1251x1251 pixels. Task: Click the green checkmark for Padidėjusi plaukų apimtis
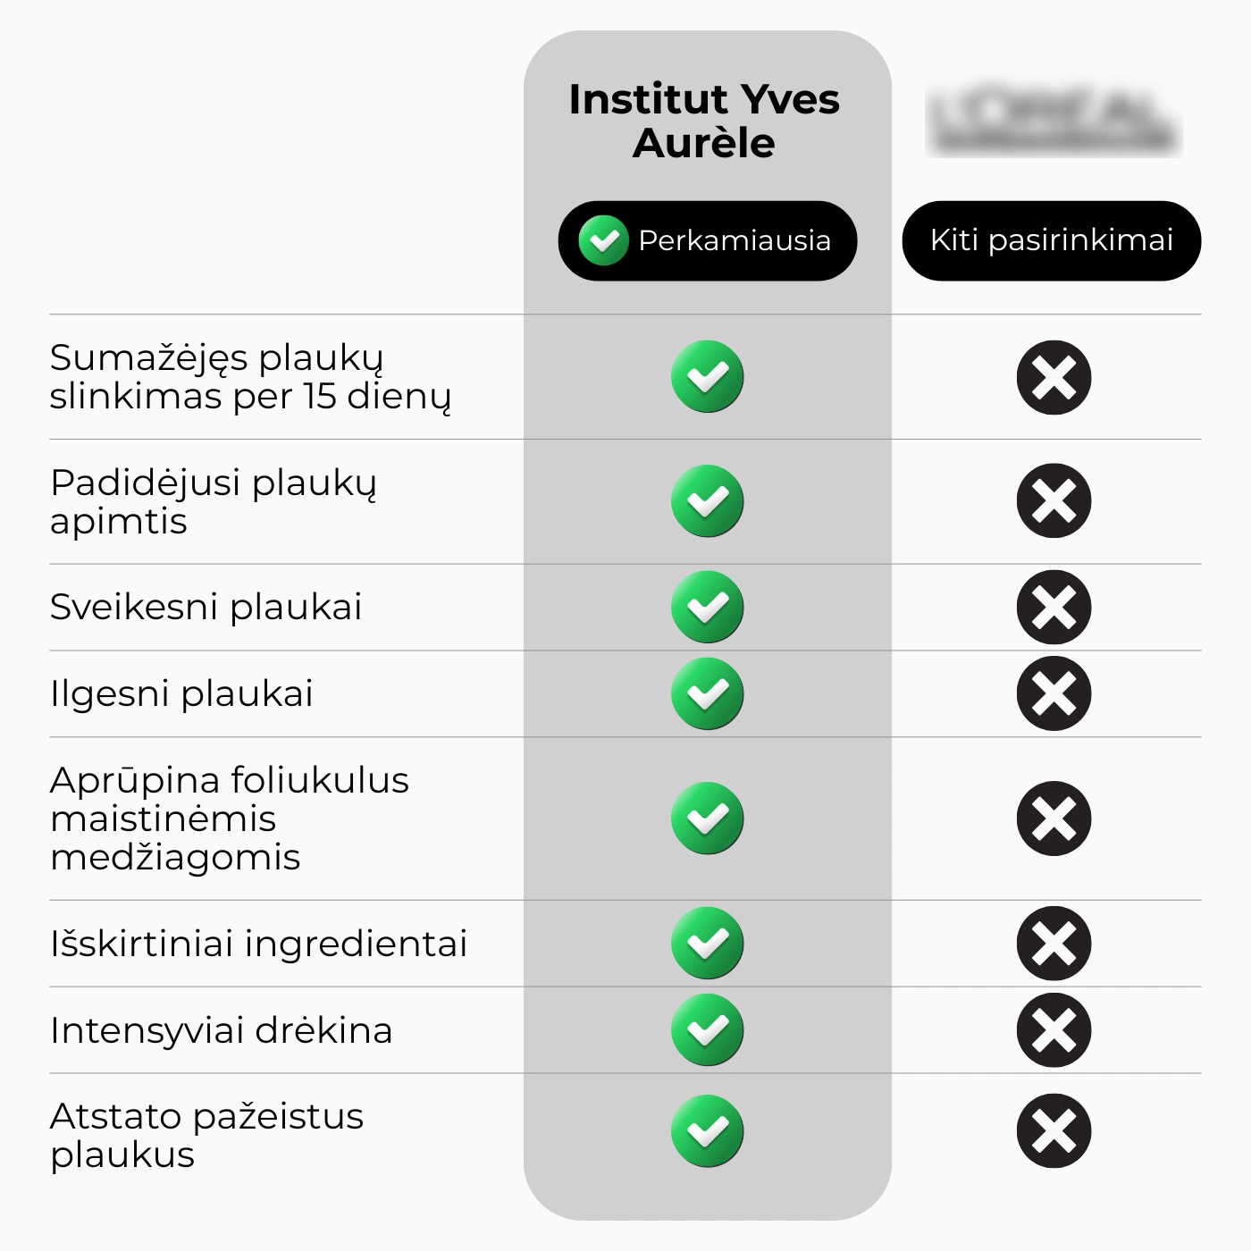tap(707, 501)
